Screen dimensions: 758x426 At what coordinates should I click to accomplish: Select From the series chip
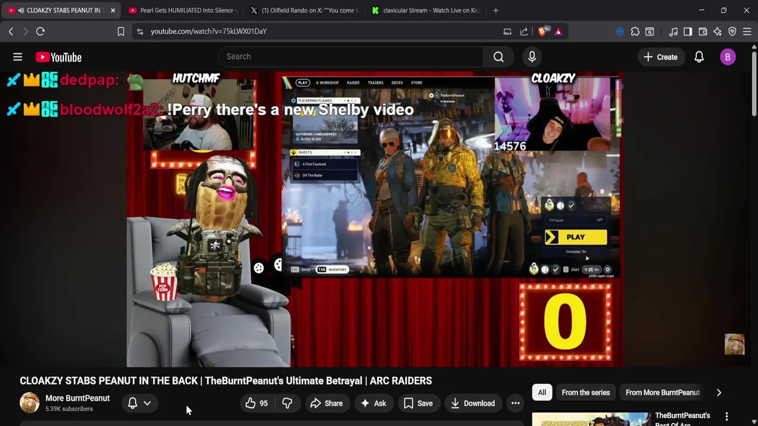(x=586, y=392)
